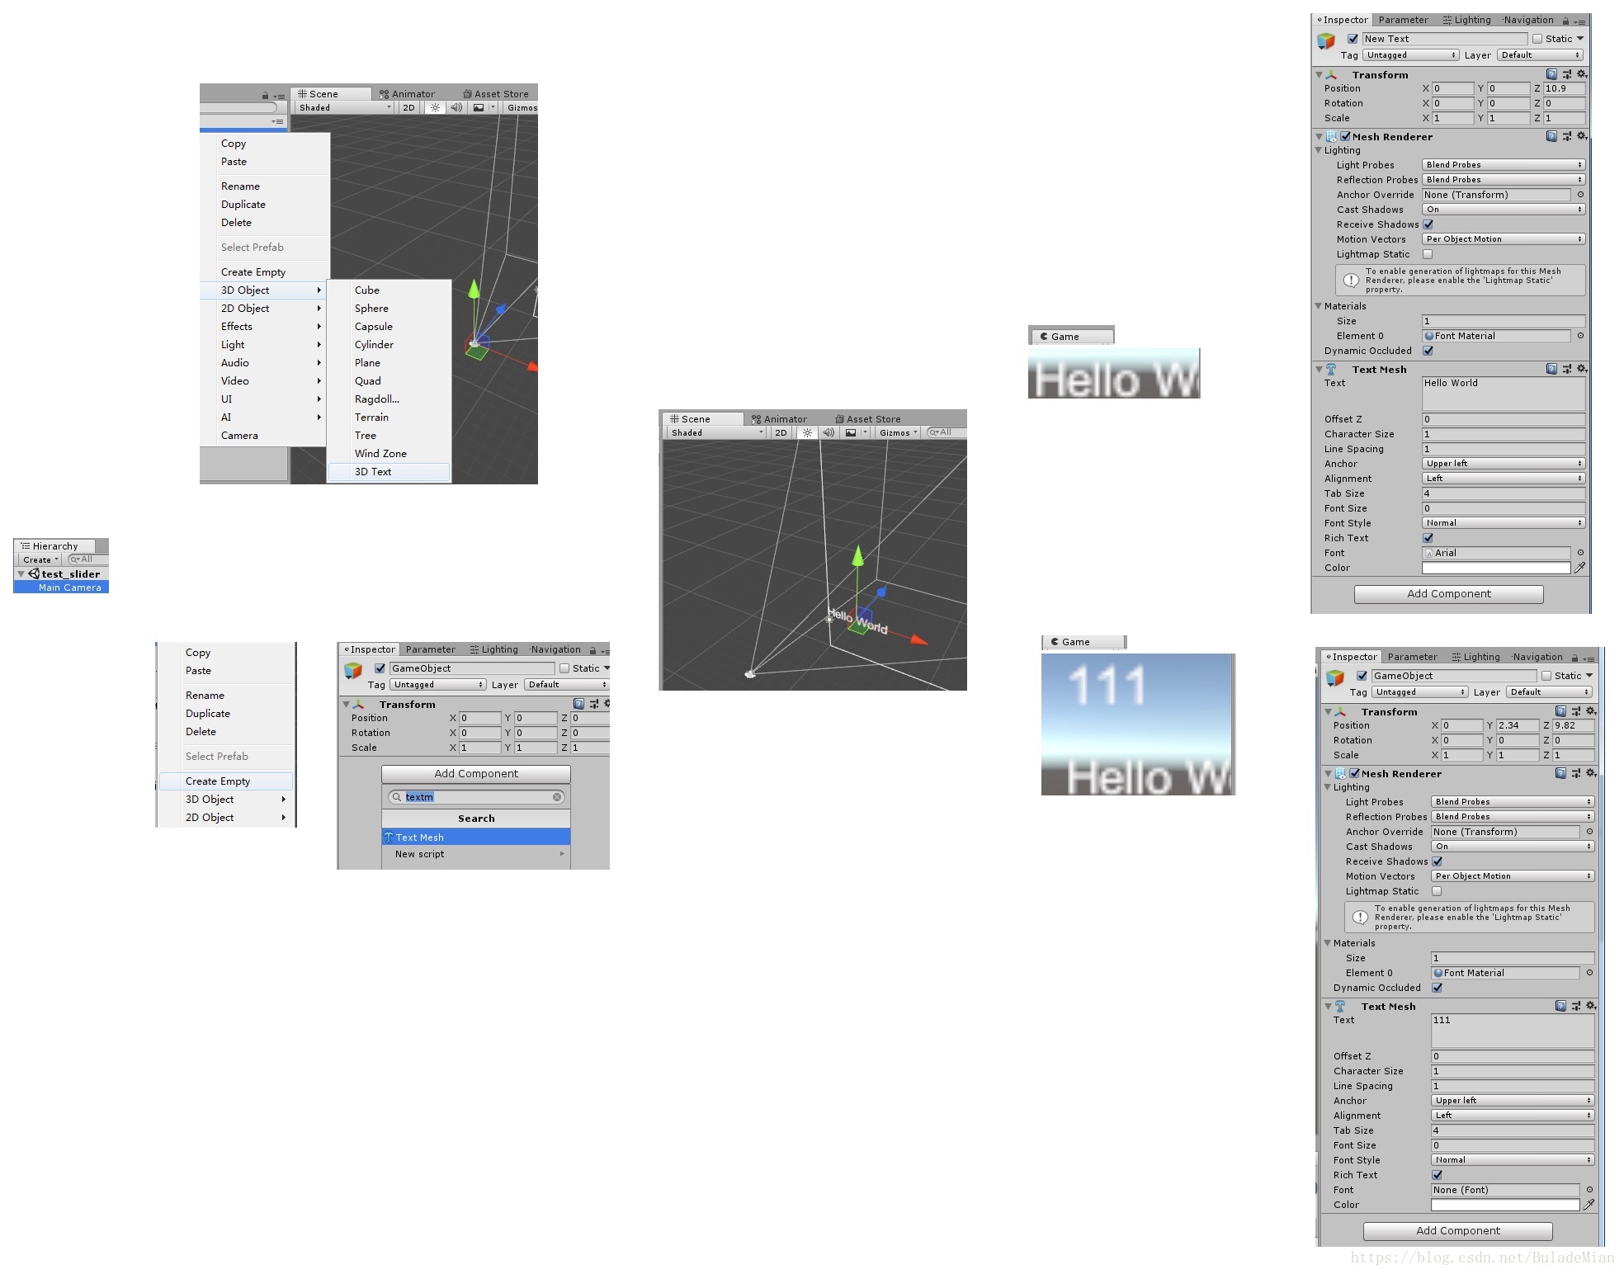Click Add Component button above textm search
This screenshot has width=1624, height=1274.
[476, 774]
